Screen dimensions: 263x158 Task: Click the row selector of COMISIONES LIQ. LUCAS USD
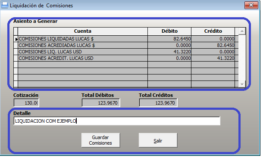[16, 52]
